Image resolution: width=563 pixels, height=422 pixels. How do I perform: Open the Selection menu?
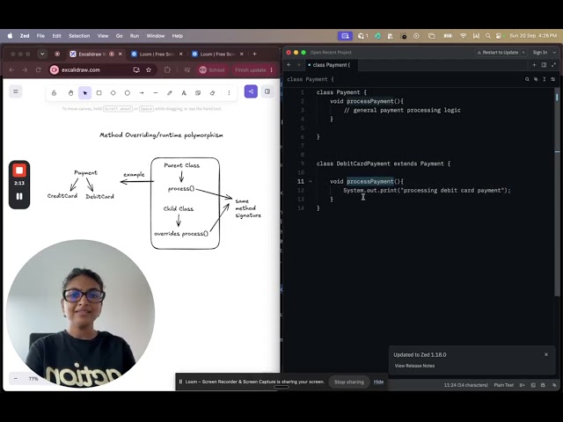click(79, 36)
